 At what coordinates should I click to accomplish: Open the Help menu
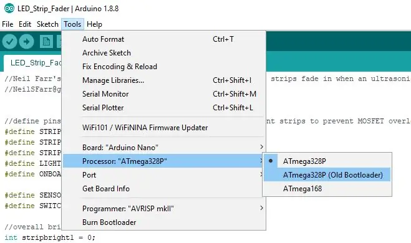click(x=94, y=24)
